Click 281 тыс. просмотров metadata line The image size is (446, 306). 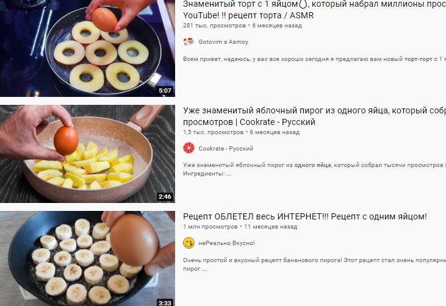[x=242, y=26]
